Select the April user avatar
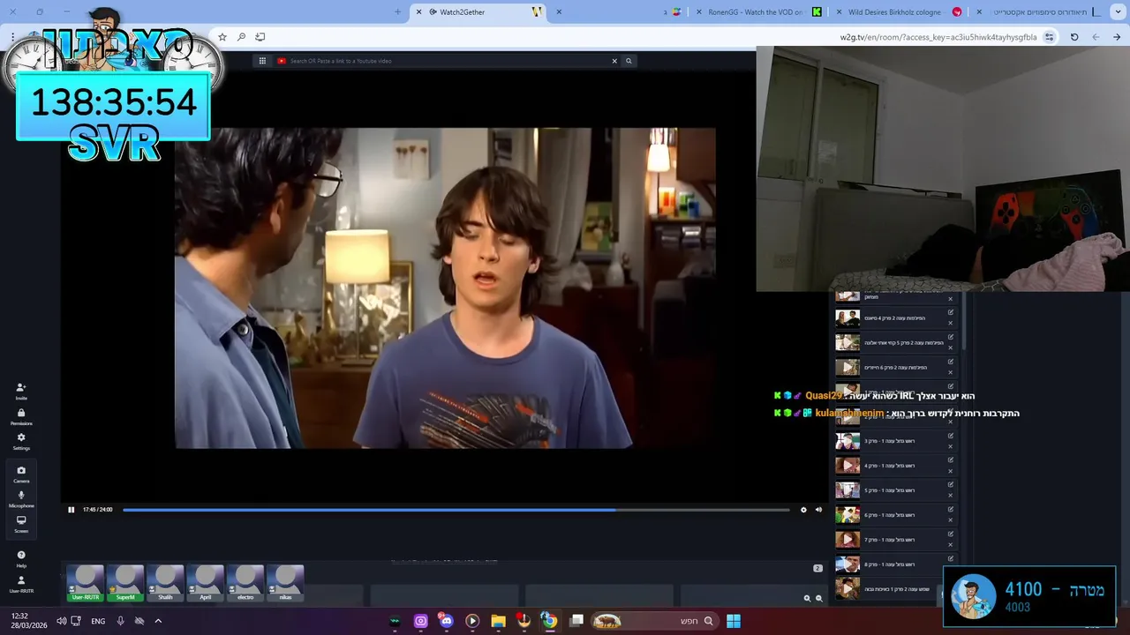This screenshot has width=1130, height=635. pyautogui.click(x=205, y=584)
